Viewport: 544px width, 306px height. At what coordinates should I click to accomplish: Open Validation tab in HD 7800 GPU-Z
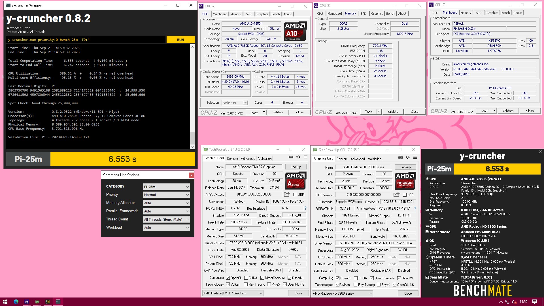click(375, 159)
